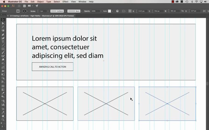Open the Object menu

tap(40, 2)
